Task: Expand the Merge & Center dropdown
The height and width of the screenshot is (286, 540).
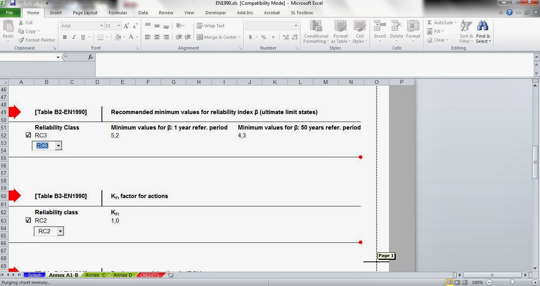Action: [x=240, y=37]
